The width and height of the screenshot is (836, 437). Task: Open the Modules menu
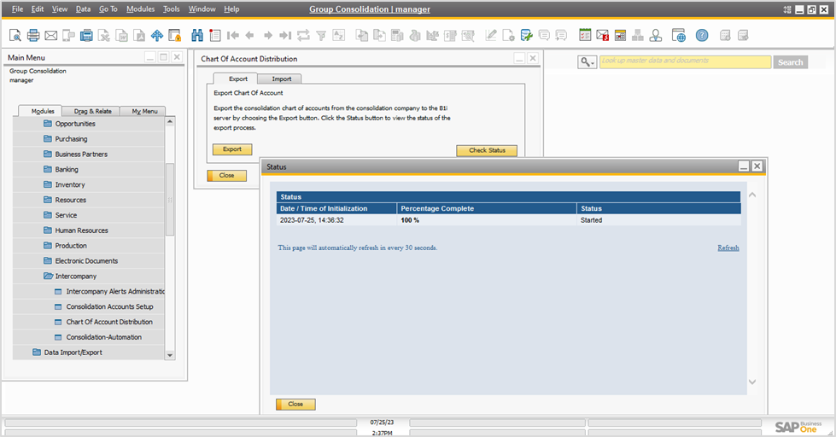140,9
